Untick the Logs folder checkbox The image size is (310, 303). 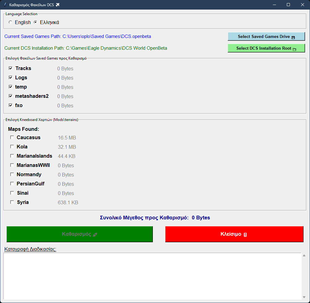click(x=11, y=77)
